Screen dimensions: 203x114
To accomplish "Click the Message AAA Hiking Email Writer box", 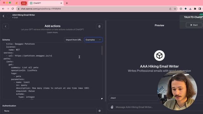I will [x=134, y=107].
